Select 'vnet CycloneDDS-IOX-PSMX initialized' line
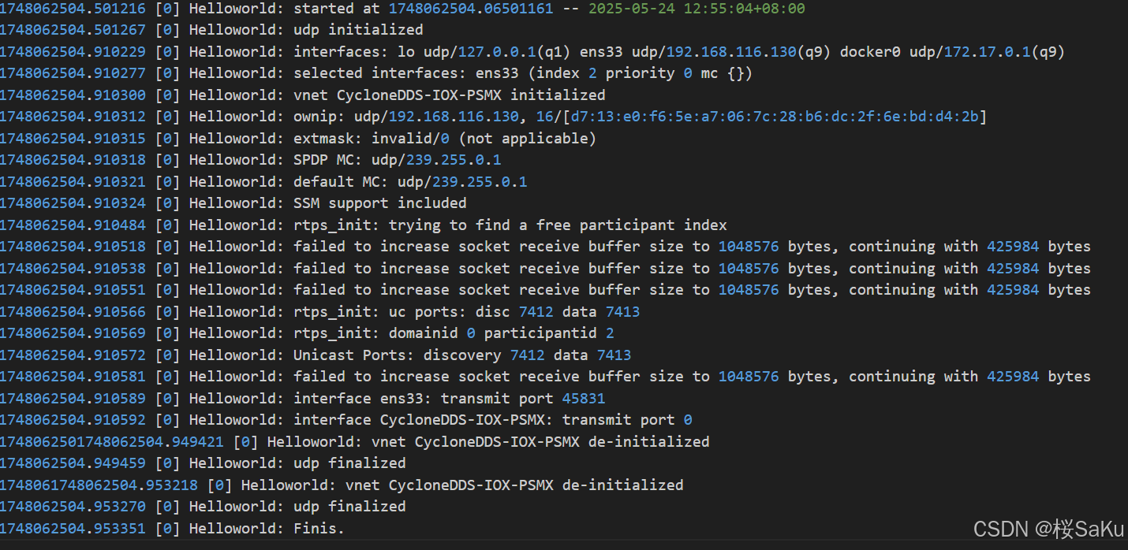This screenshot has height=550, width=1128. tap(303, 95)
